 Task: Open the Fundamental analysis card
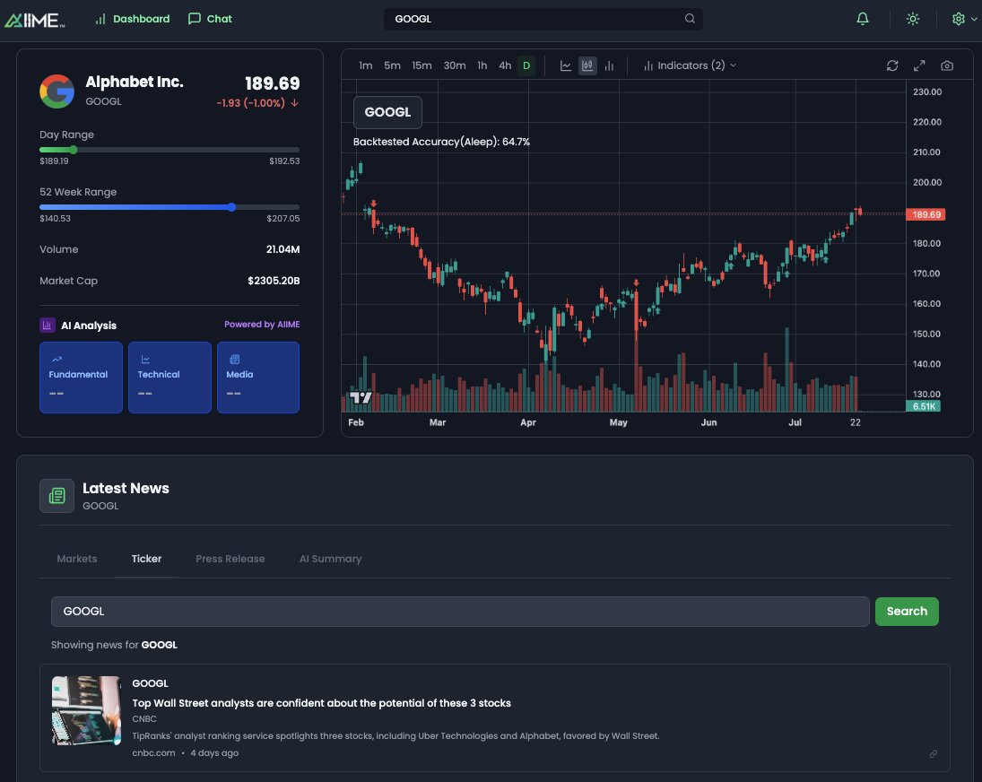pyautogui.click(x=81, y=378)
